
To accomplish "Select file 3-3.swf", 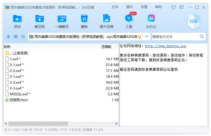I will point(17,88).
